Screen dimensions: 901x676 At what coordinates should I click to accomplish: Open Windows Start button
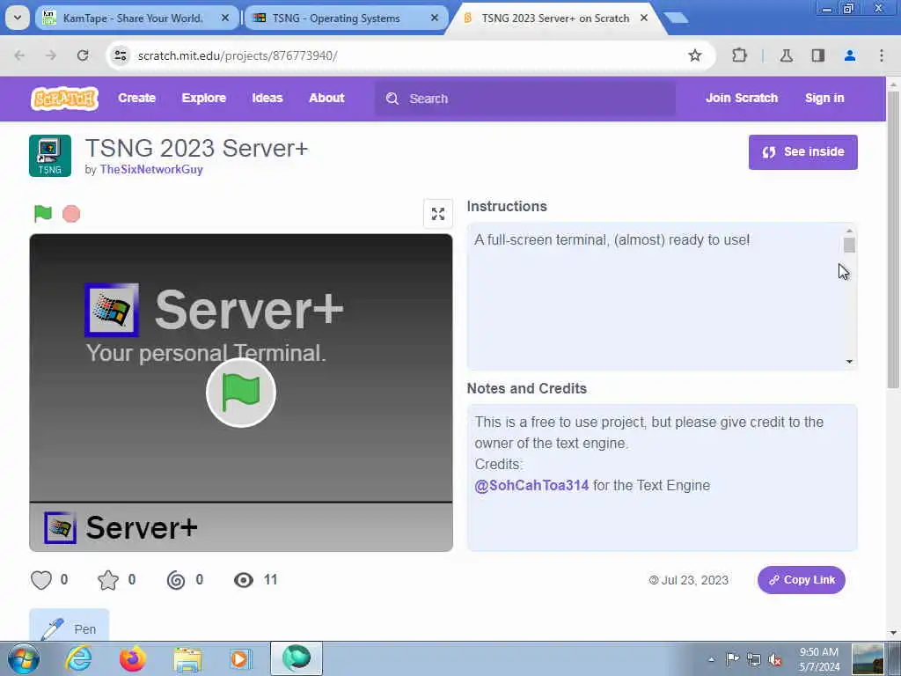click(23, 658)
